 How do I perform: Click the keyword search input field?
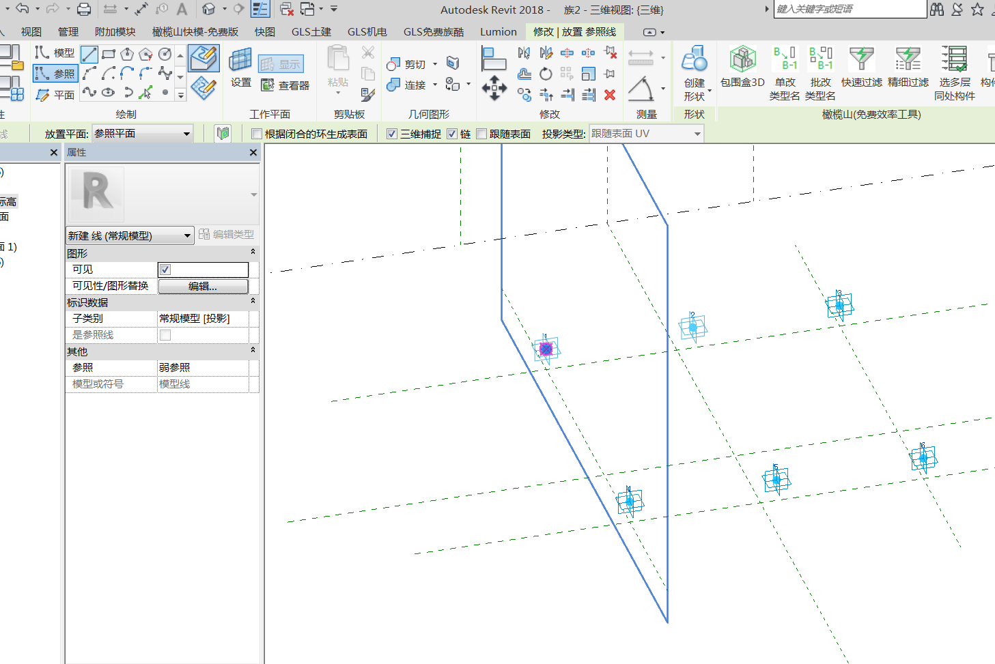click(x=850, y=9)
